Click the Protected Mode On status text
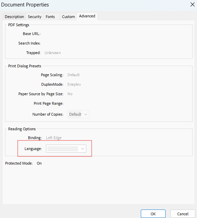The image size is (197, 218). 39,163
